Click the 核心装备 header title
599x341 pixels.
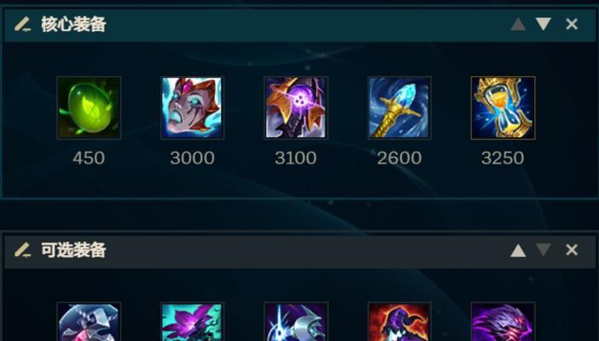[73, 25]
